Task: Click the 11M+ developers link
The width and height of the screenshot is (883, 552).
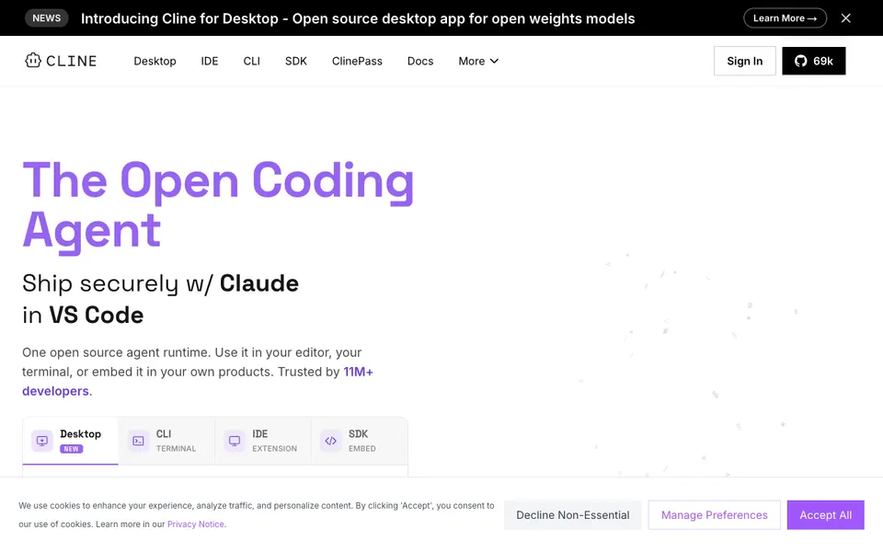Action: click(358, 372)
